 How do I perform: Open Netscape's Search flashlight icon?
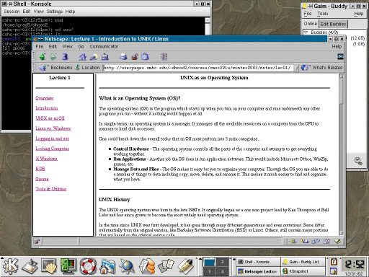(x=94, y=57)
